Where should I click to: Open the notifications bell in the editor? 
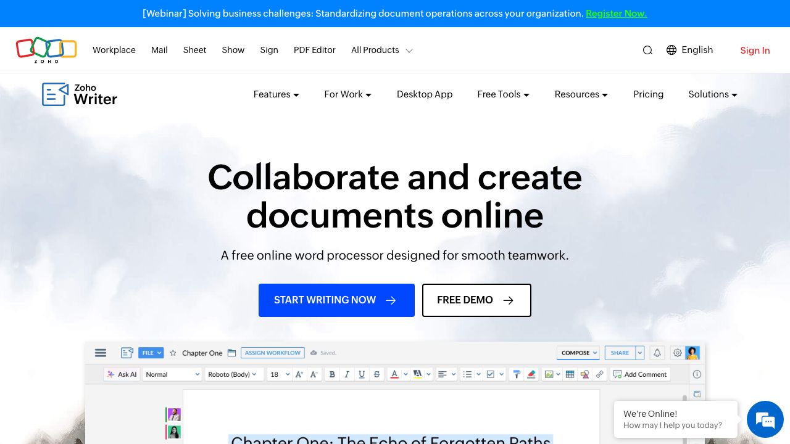(x=657, y=353)
